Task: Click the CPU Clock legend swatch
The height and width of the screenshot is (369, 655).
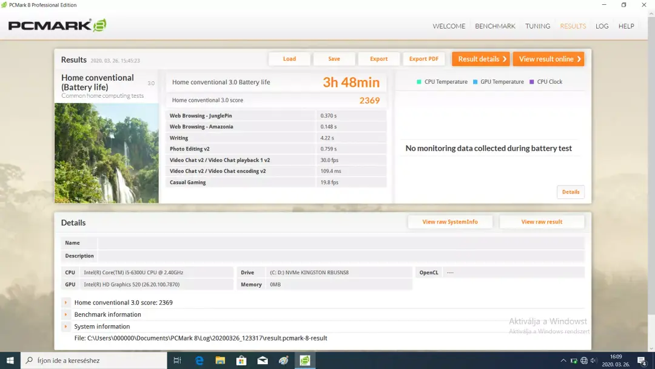Action: click(532, 82)
